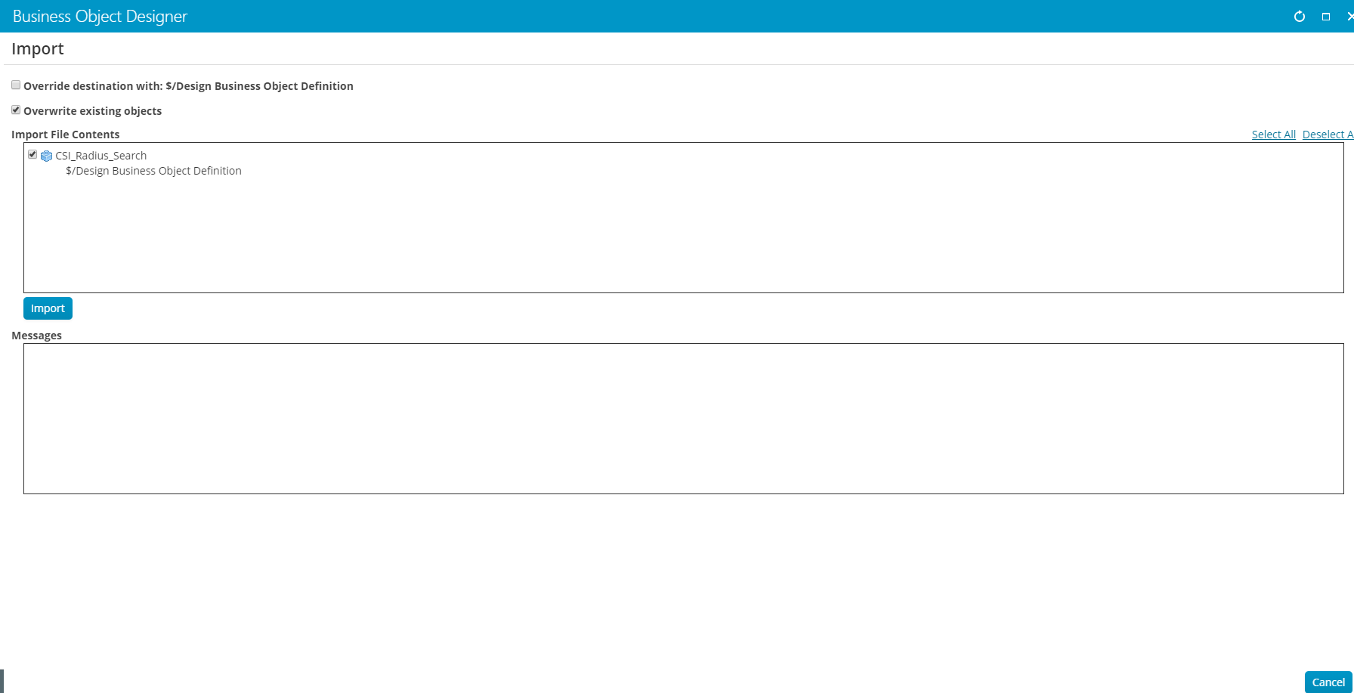Click inside the Messages output box
Screen dimensions: 1354x693
[683, 419]
